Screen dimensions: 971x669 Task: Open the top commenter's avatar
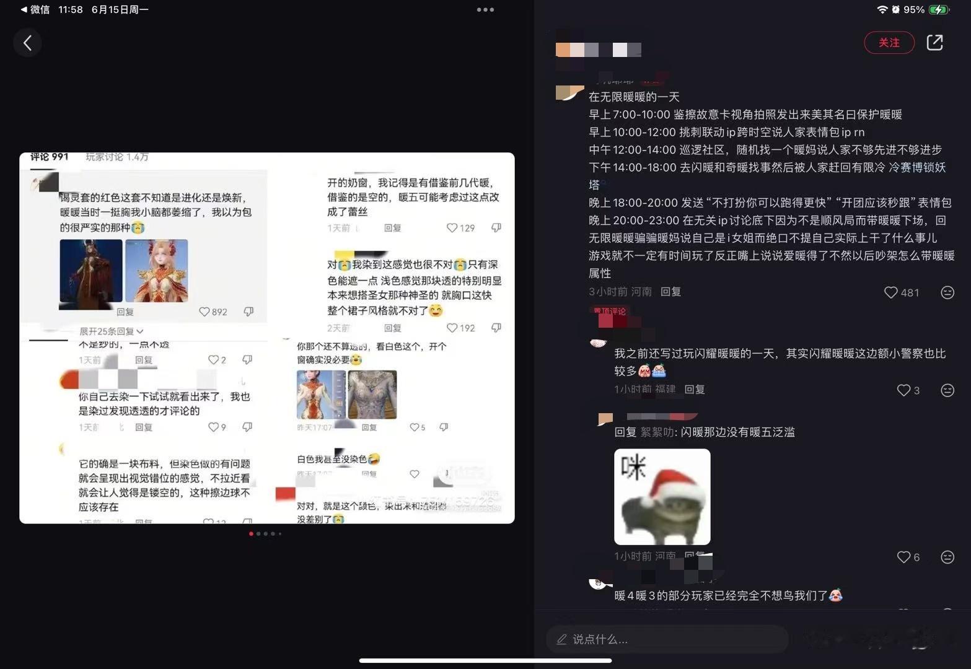569,93
